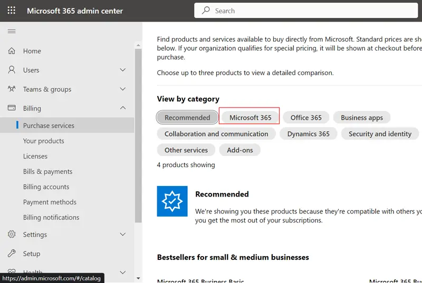422x283 pixels.
Task: Select the Microsoft 365 category
Action: pyautogui.click(x=250, y=118)
